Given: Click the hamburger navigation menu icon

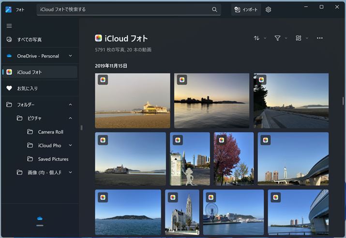Looking at the screenshot, I should [x=9, y=26].
